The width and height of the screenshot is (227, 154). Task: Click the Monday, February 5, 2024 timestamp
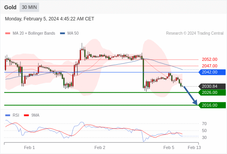pos(50,19)
